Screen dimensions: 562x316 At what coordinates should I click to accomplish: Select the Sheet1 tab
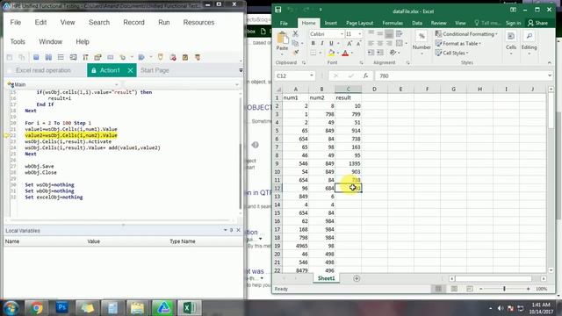[326, 278]
